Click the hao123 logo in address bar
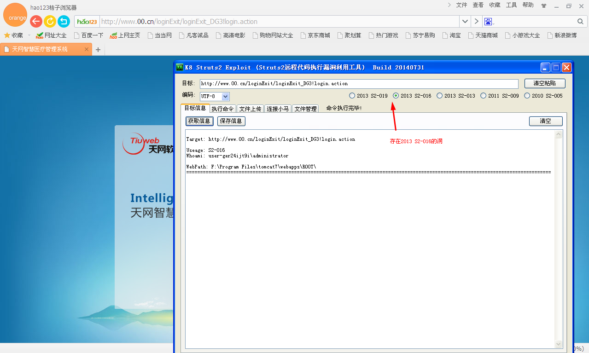This screenshot has height=353, width=589. click(x=87, y=22)
